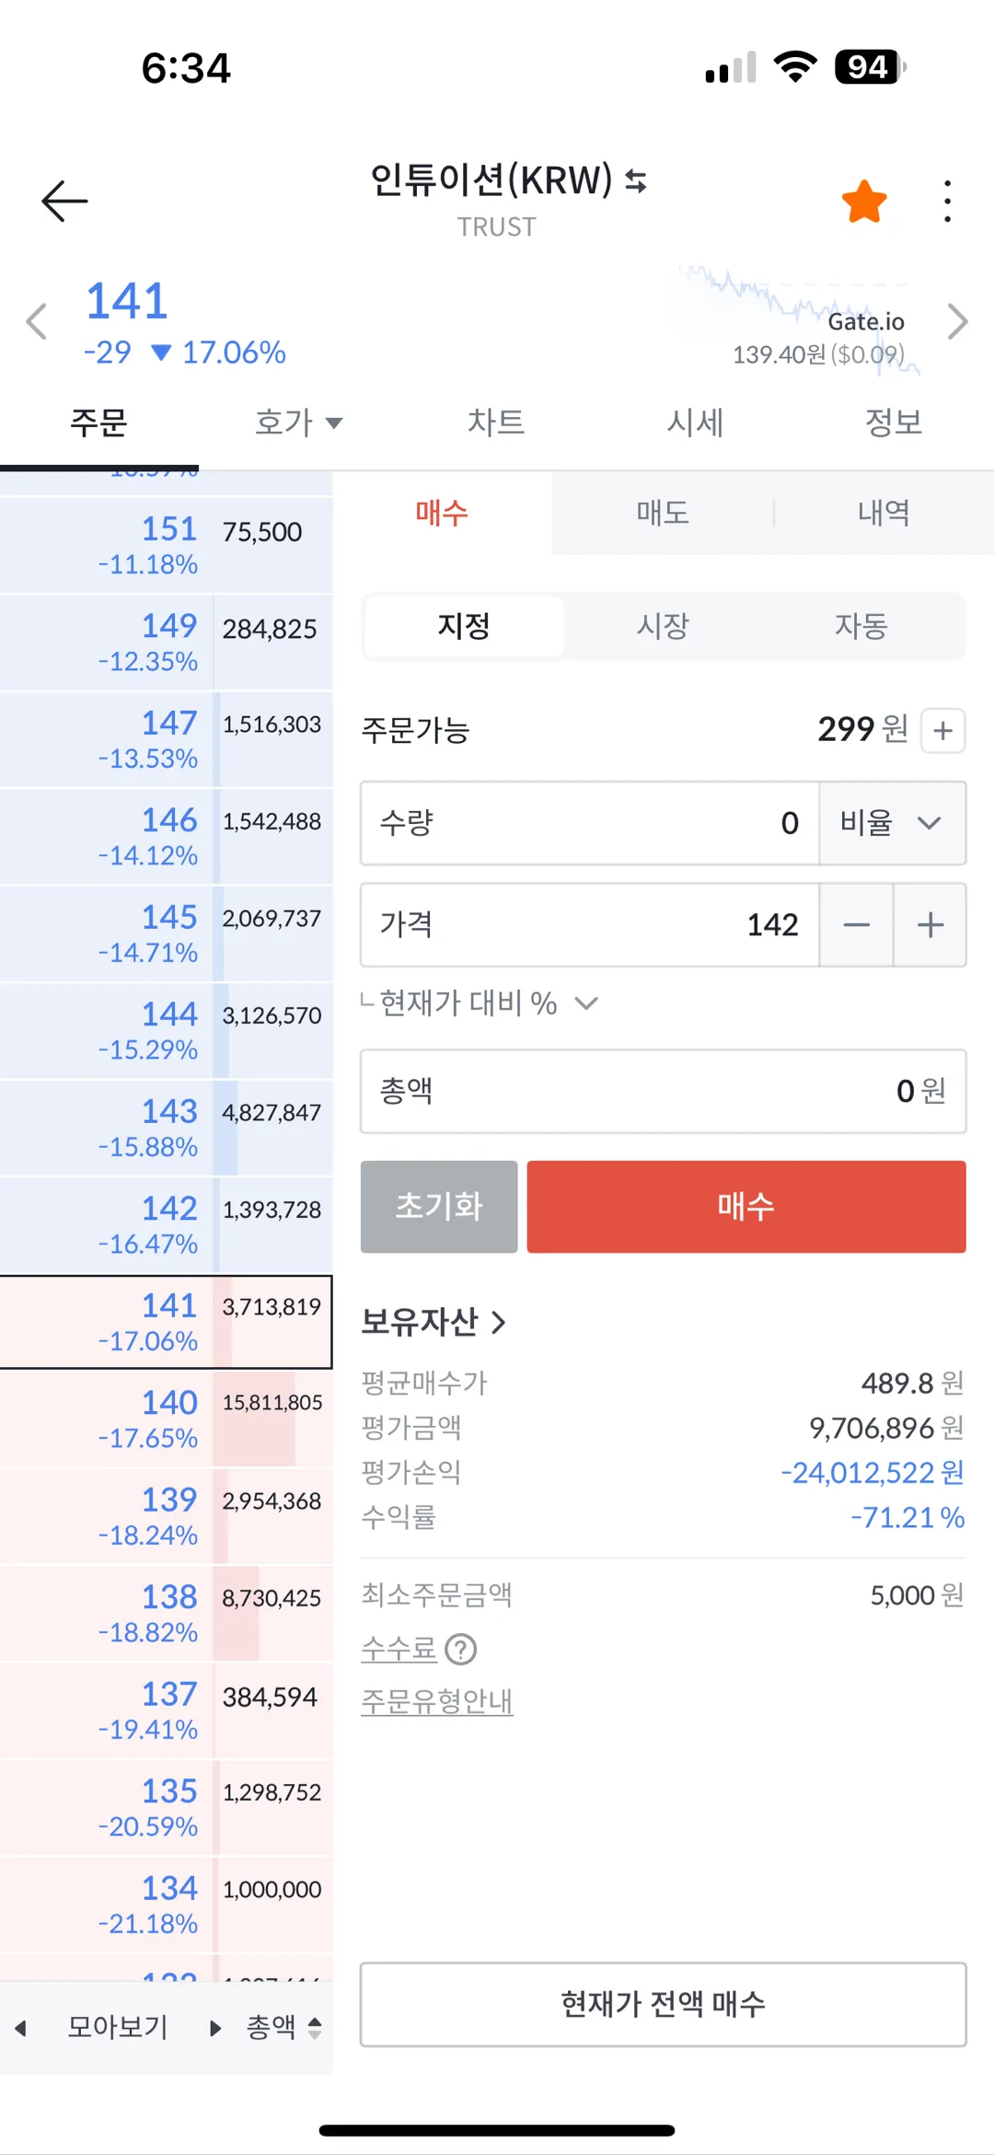Open the three-dot more options menu
This screenshot has width=994, height=2155.
[x=947, y=202]
